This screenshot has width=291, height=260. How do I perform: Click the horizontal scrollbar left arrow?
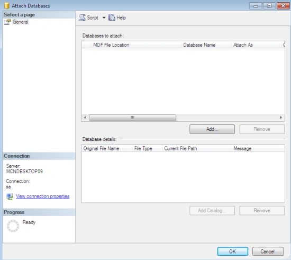coord(85,118)
